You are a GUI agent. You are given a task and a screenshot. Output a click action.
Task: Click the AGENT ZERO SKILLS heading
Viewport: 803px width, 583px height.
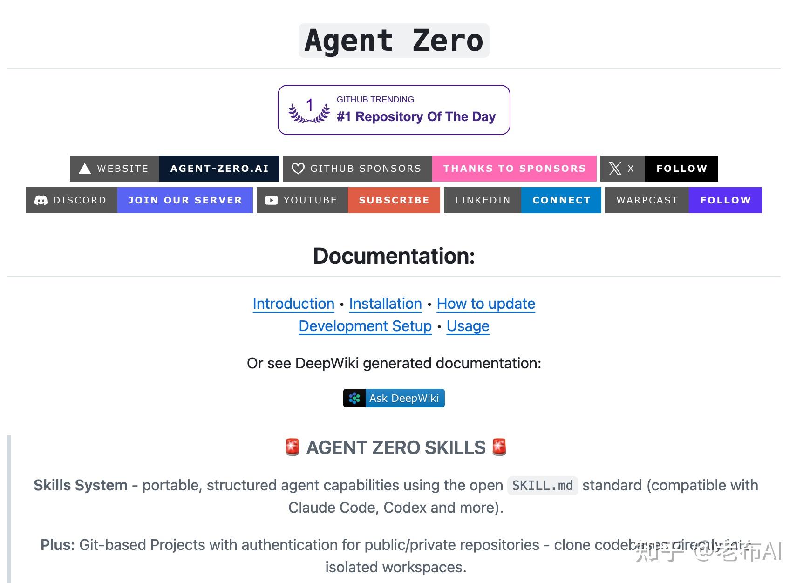click(x=396, y=447)
